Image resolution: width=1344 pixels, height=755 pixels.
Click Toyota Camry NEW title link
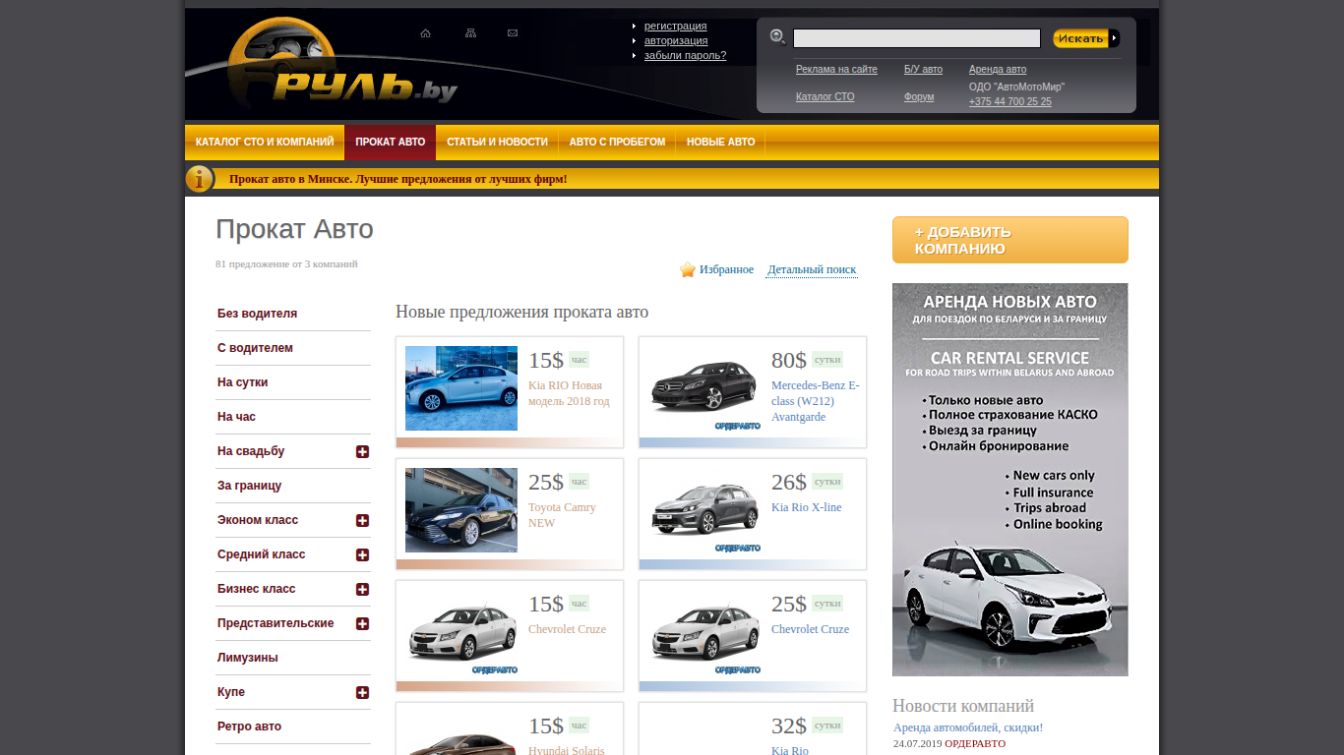coord(562,515)
